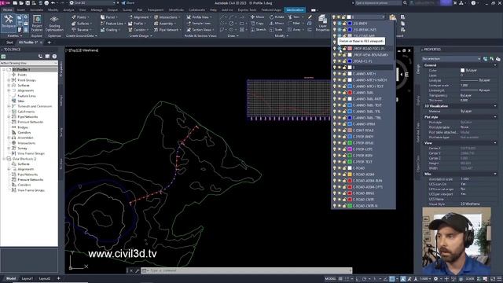Image resolution: width=503 pixels, height=283 pixels.
Task: Expand the Pipe Networks tree node
Action: pyautogui.click(x=9, y=117)
